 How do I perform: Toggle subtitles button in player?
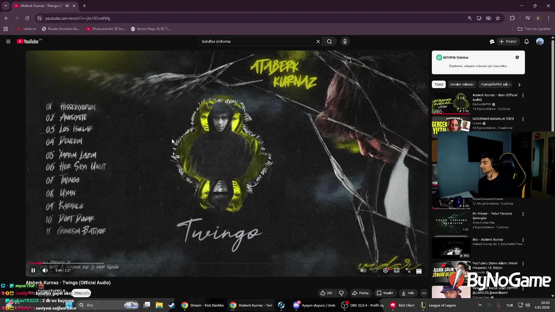point(375,270)
